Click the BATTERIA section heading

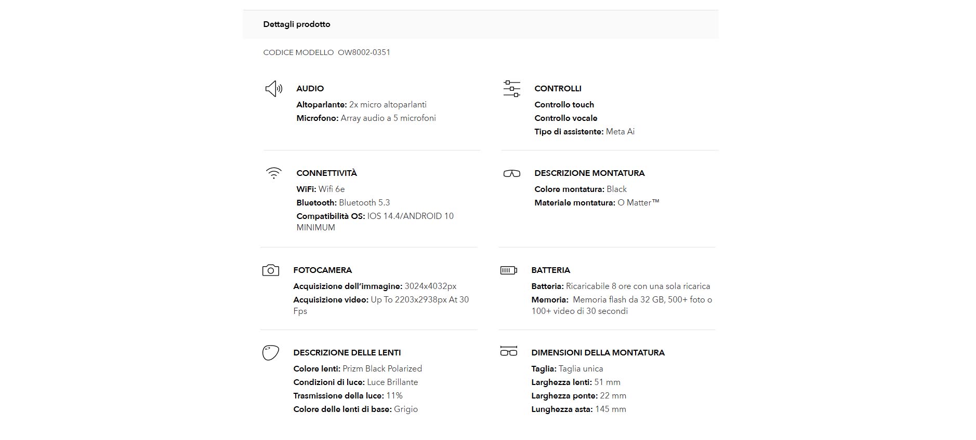pos(550,270)
